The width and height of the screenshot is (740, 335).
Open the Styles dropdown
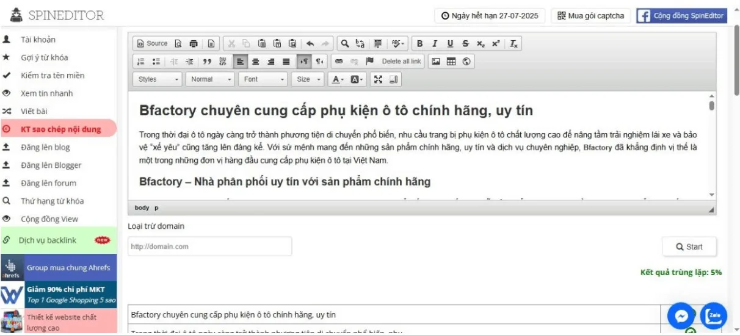click(158, 79)
